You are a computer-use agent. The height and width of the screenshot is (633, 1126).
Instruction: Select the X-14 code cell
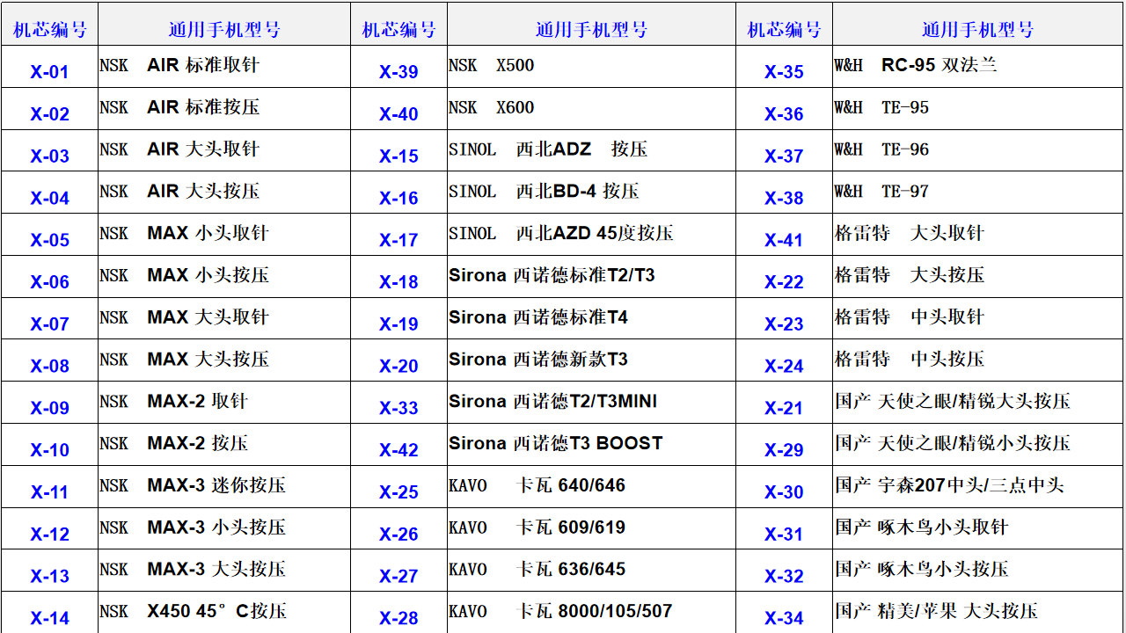pyautogui.click(x=49, y=613)
